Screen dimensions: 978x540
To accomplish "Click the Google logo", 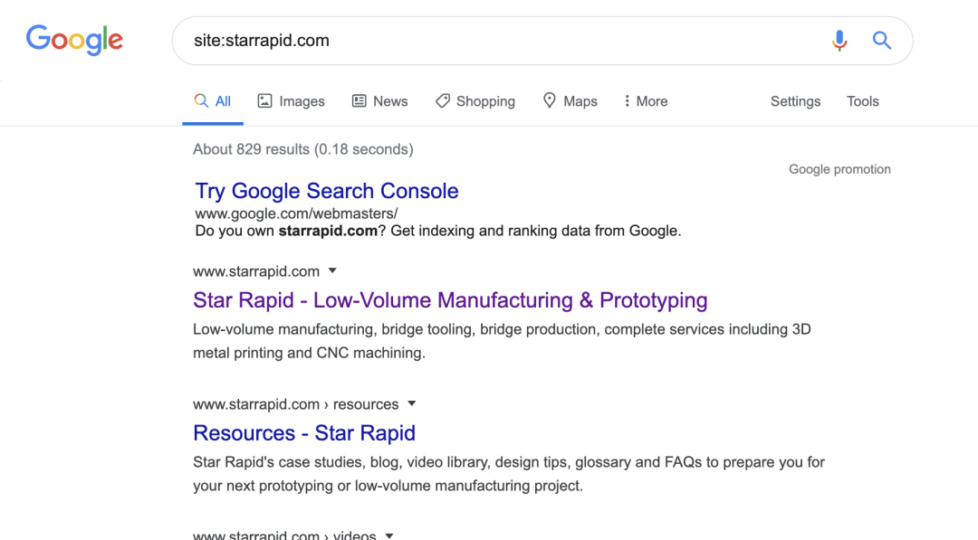I will (x=74, y=40).
